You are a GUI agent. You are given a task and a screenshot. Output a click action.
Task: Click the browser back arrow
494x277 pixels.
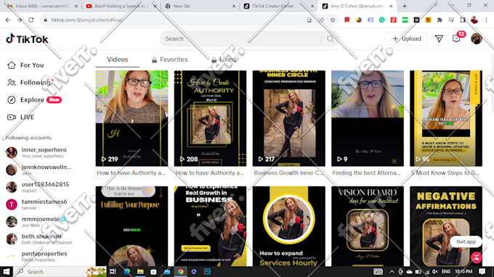coord(8,20)
